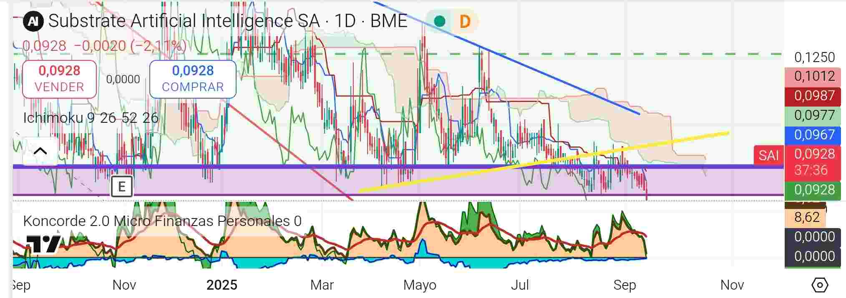The width and height of the screenshot is (846, 298).
Task: Click the Mar label on time axis
Action: tap(322, 285)
